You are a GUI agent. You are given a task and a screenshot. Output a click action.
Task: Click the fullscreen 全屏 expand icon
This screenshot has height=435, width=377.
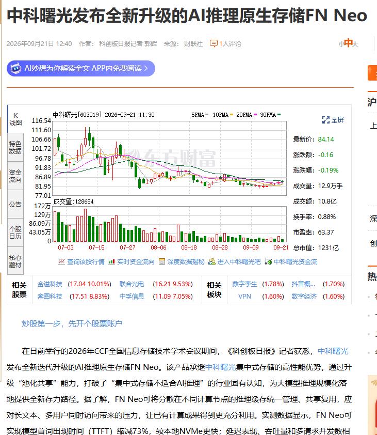click(326, 120)
